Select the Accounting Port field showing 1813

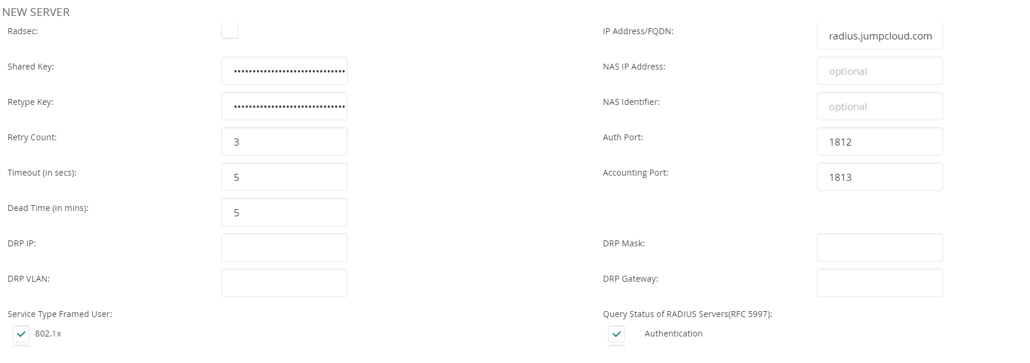[880, 177]
